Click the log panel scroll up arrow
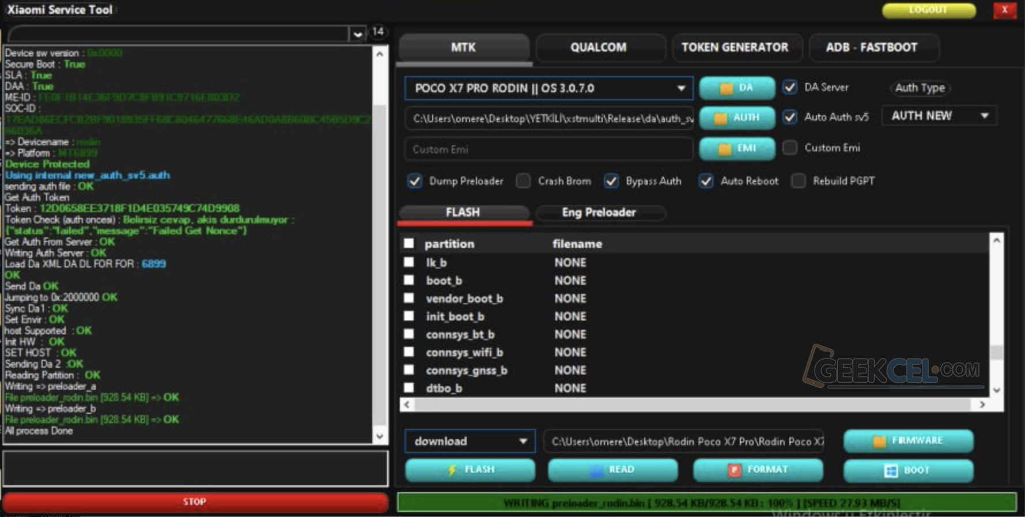 pyautogui.click(x=380, y=54)
